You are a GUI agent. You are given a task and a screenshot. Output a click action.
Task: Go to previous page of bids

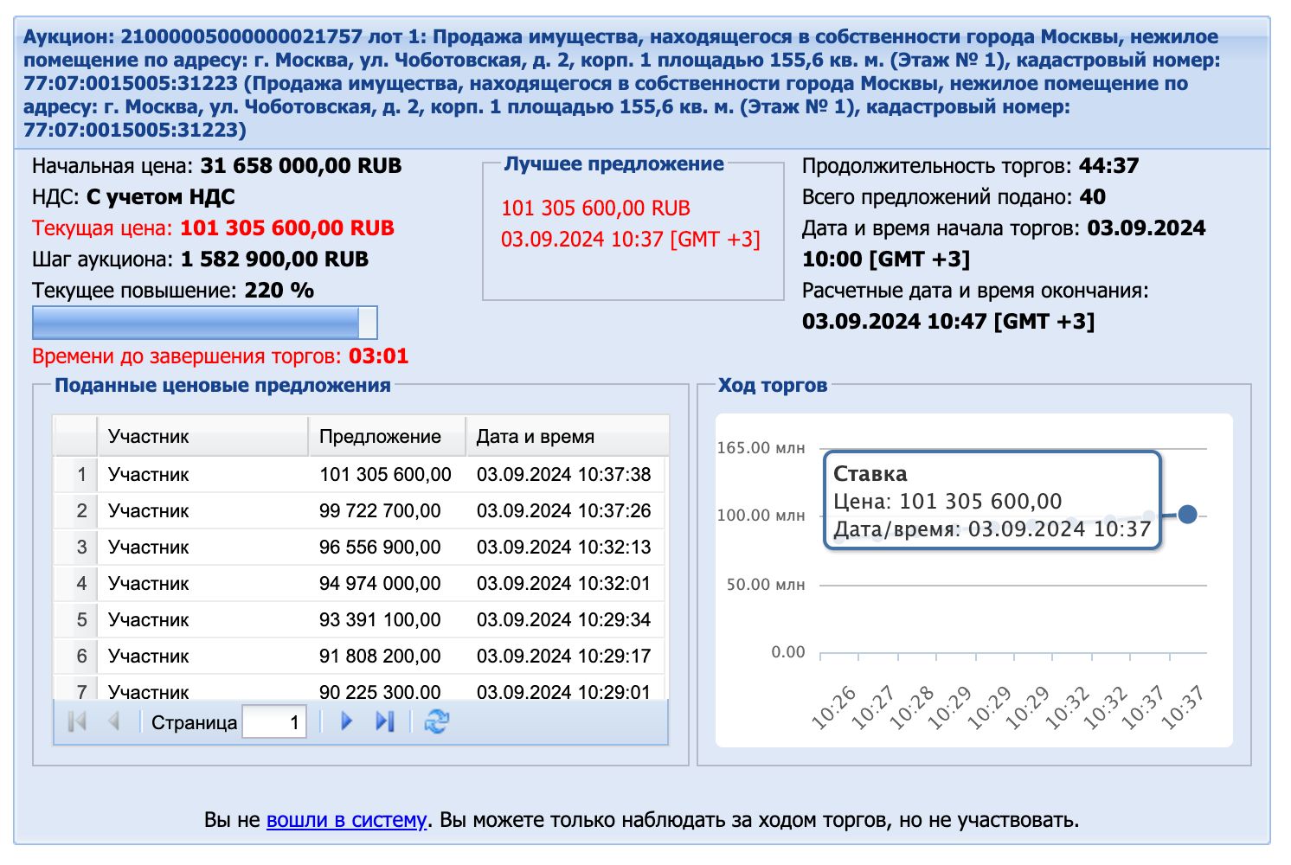point(113,721)
